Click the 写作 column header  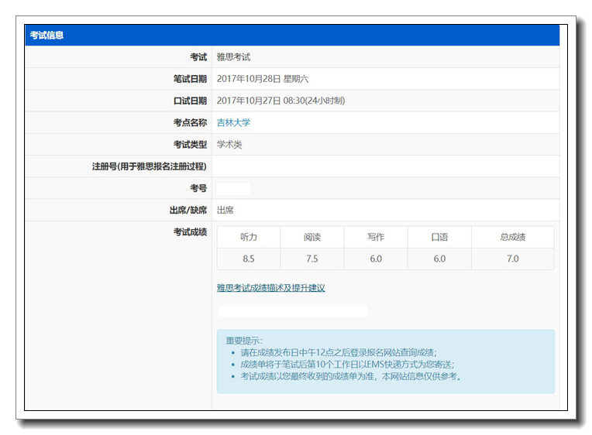376,237
